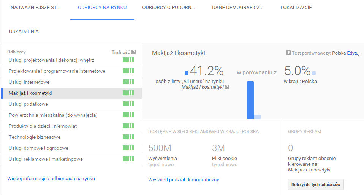Click the light blue legend marker by 5.0%

click(313, 73)
